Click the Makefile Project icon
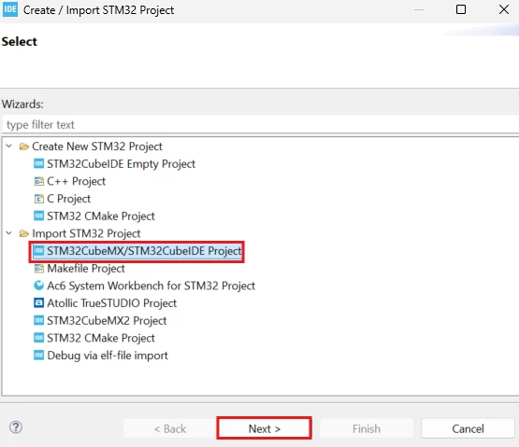The width and height of the screenshot is (519, 447). [38, 269]
